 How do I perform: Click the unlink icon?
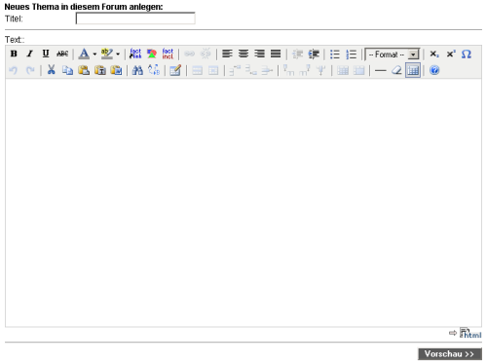pos(206,54)
